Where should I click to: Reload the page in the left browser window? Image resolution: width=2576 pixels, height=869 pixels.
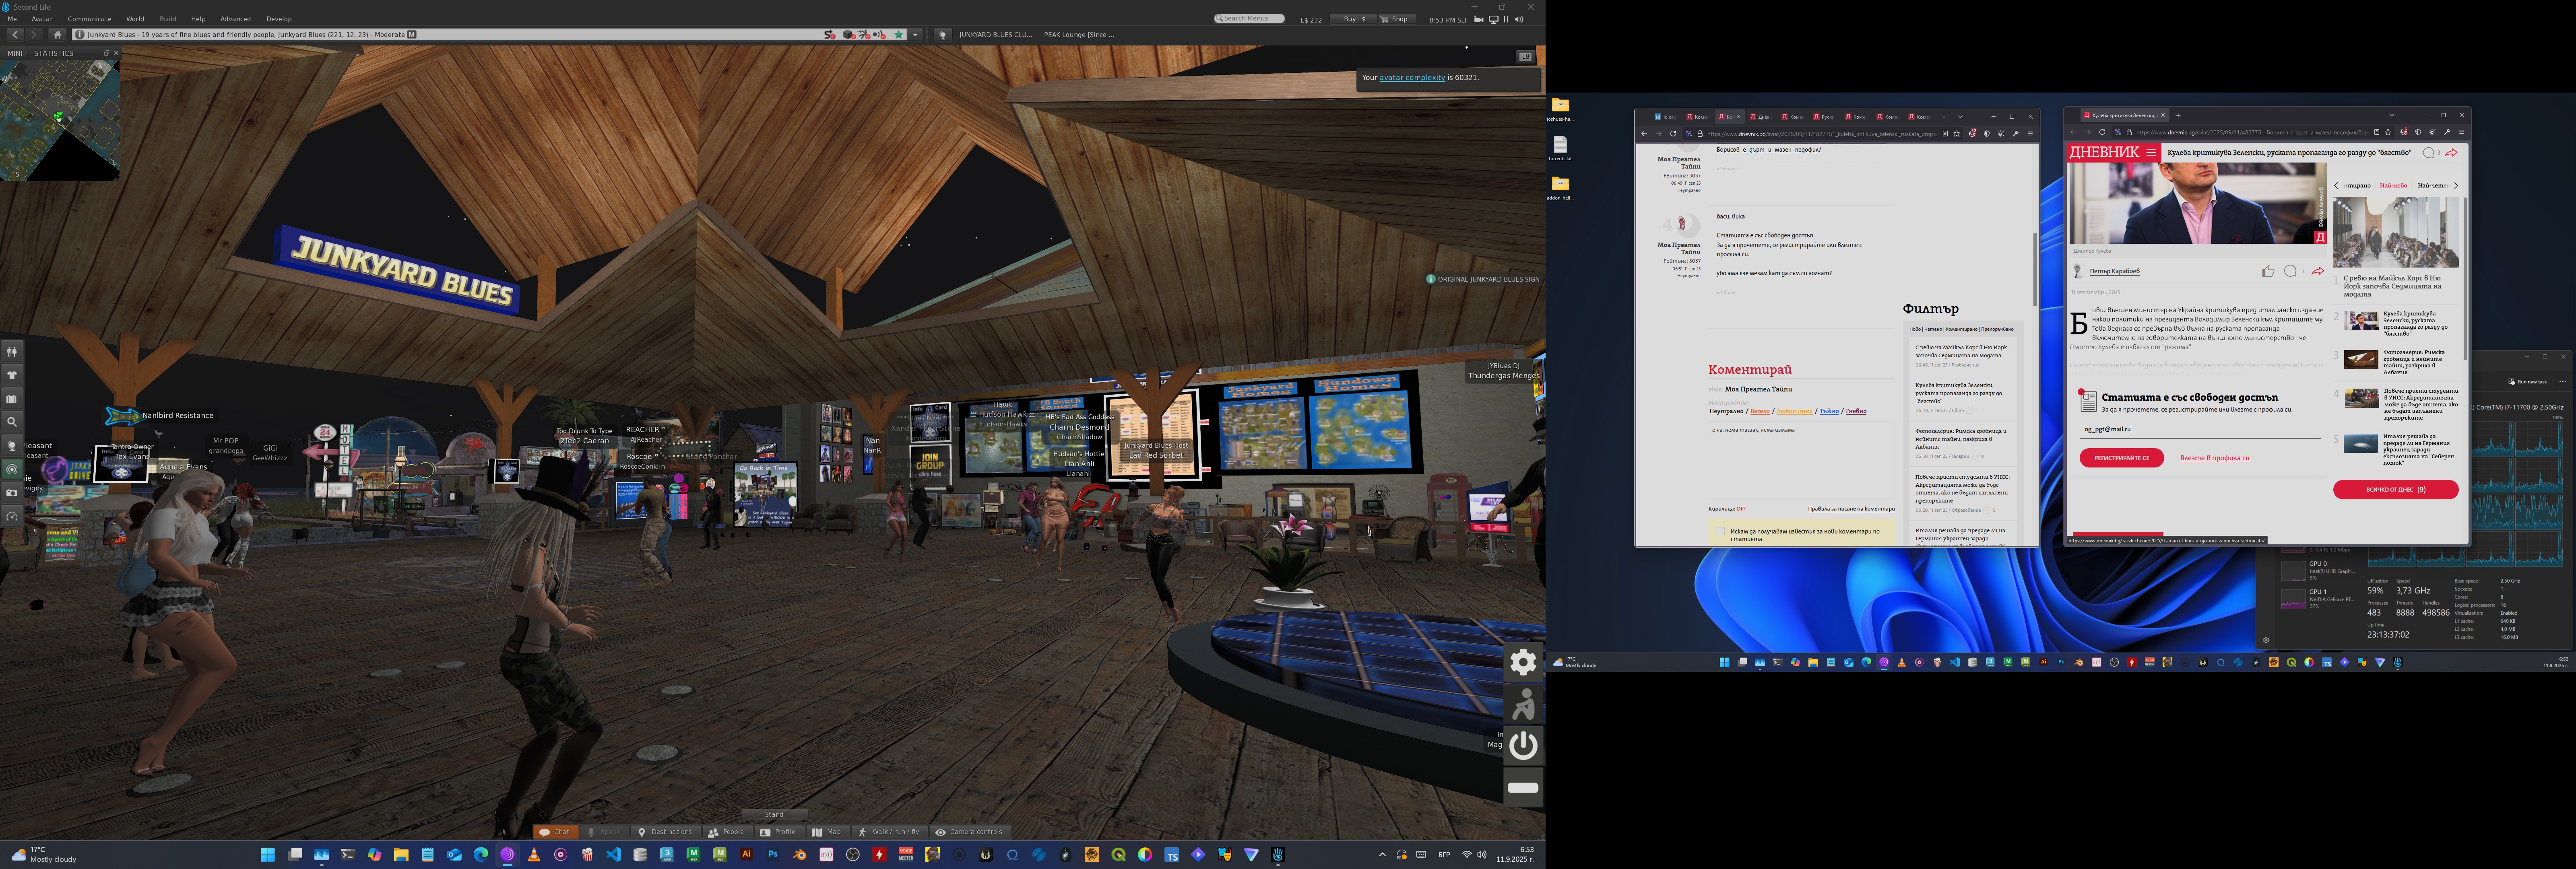[1673, 133]
